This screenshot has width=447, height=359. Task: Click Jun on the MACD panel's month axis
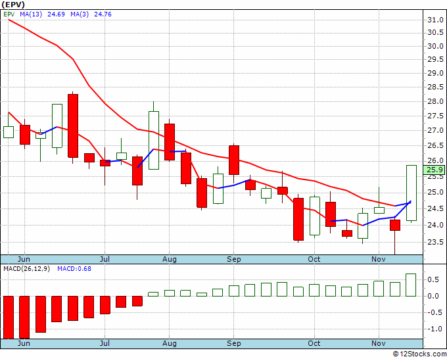24,343
